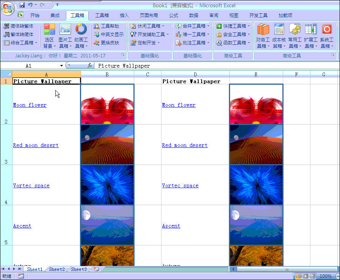Open the 成本核算 calculator icon
This screenshot has height=280, width=340.
click(279, 30)
